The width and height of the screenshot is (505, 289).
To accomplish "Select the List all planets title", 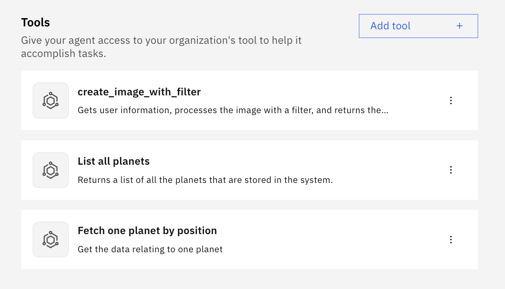I will [113, 161].
